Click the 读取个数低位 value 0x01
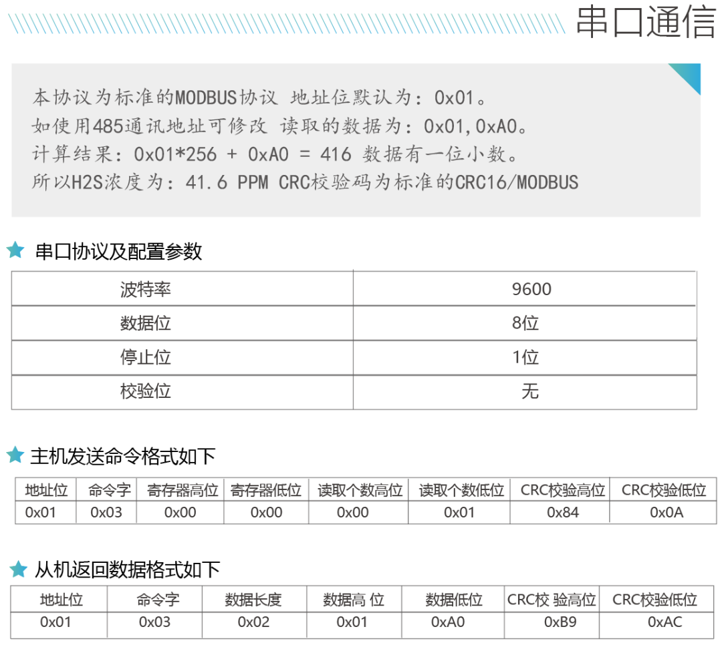The image size is (722, 655). (x=459, y=513)
